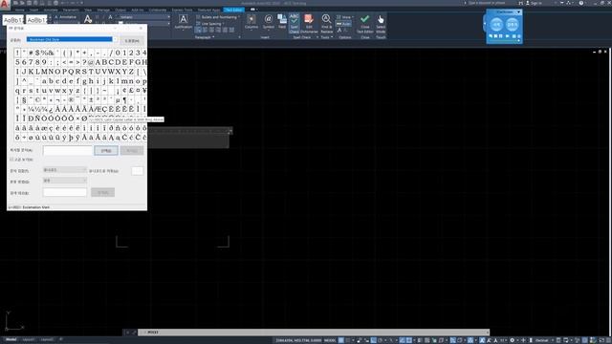Image resolution: width=612 pixels, height=344 pixels.
Task: Select the £ pound character cell
Action: 132,90
